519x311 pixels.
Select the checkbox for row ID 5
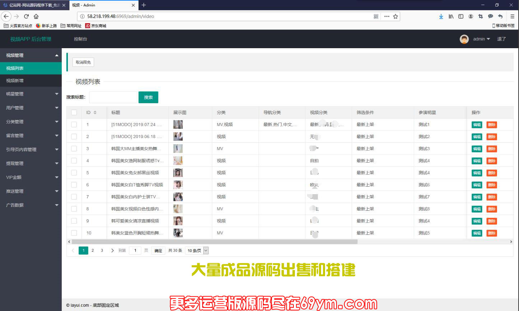point(74,173)
